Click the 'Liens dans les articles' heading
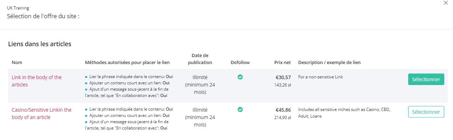 click(40, 44)
